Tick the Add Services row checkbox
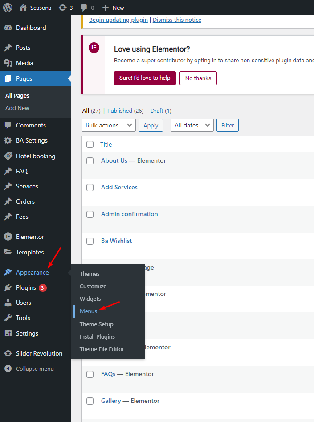This screenshot has width=314, height=422. [x=90, y=188]
